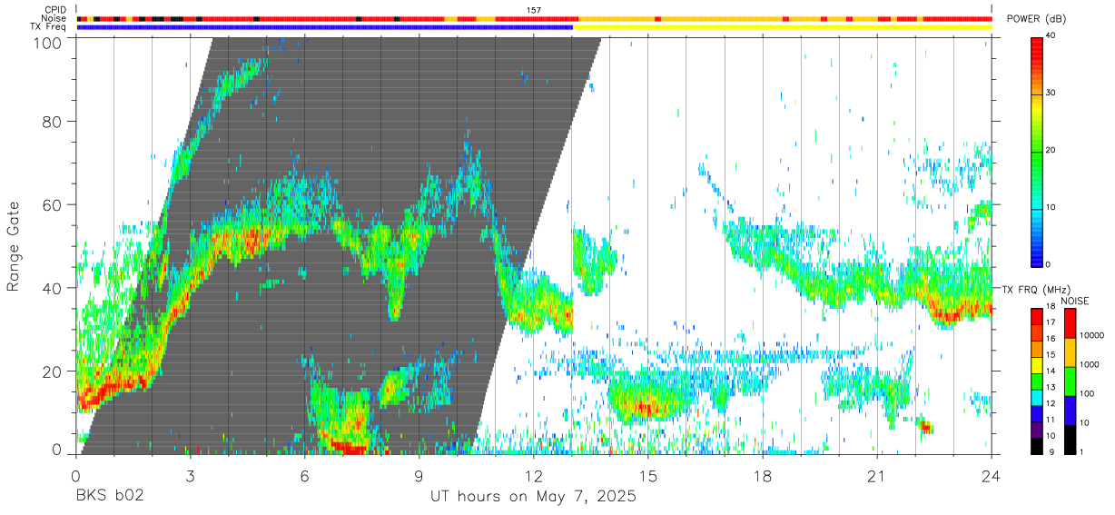1115x515 pixels.
Task: Click the blue bottom of POWER colorbar
Action: [x=1038, y=253]
